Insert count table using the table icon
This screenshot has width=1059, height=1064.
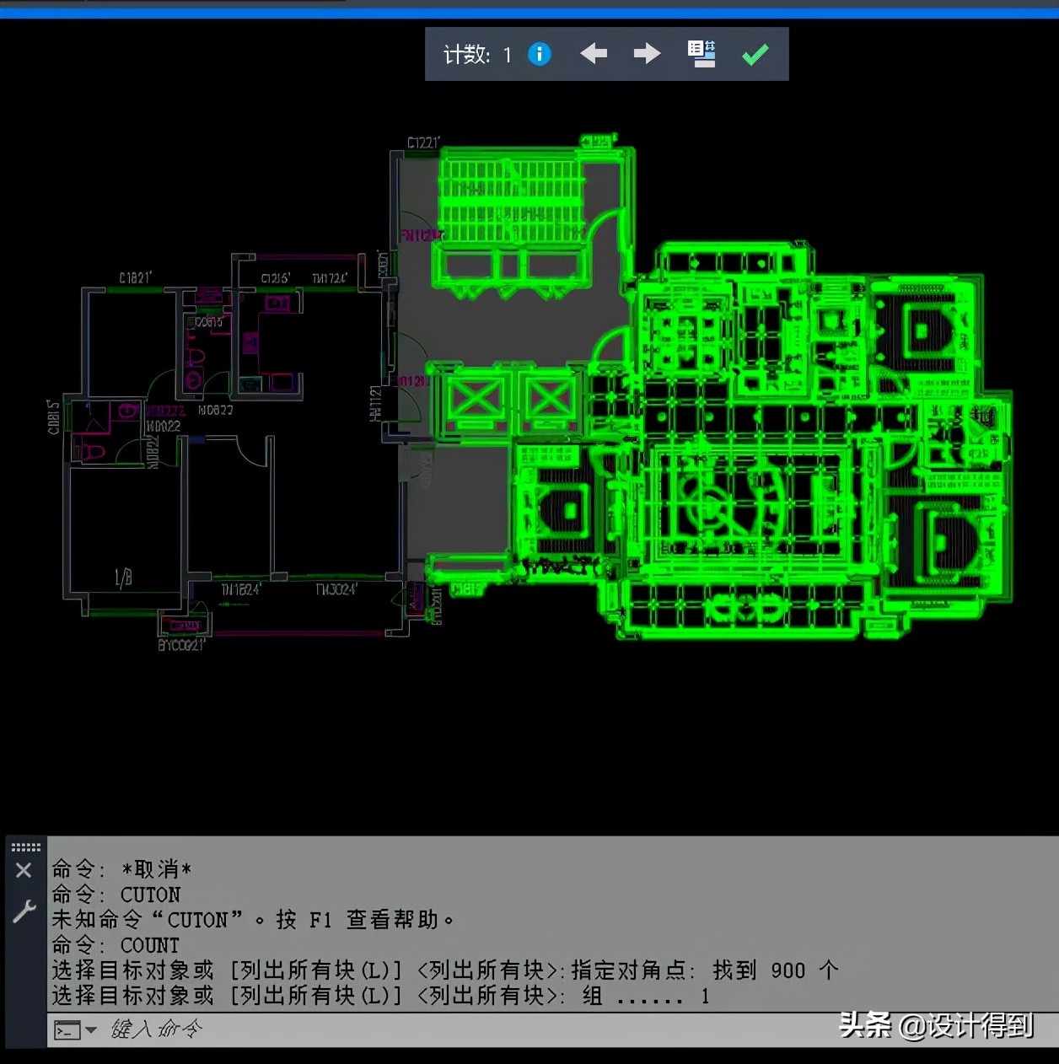tap(702, 54)
